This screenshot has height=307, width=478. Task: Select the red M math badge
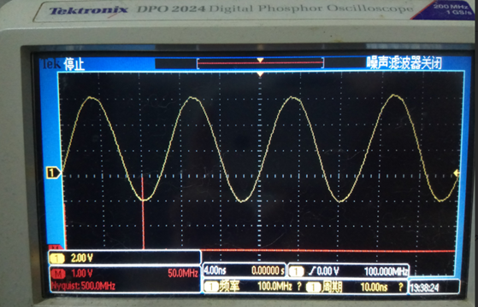(57, 274)
